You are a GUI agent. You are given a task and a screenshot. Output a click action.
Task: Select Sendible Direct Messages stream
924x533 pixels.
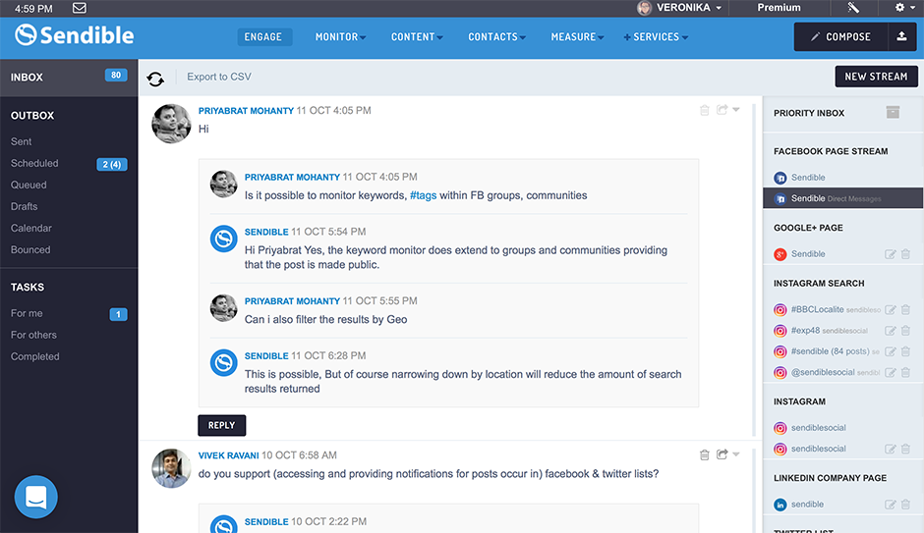pyautogui.click(x=842, y=198)
